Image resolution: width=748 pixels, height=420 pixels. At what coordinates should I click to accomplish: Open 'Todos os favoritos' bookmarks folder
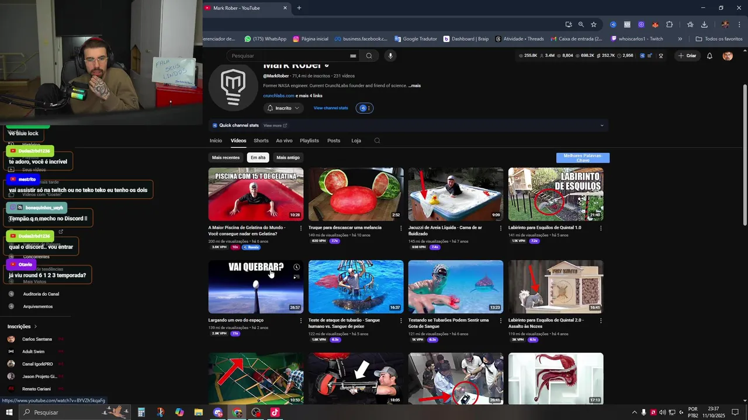click(x=719, y=39)
